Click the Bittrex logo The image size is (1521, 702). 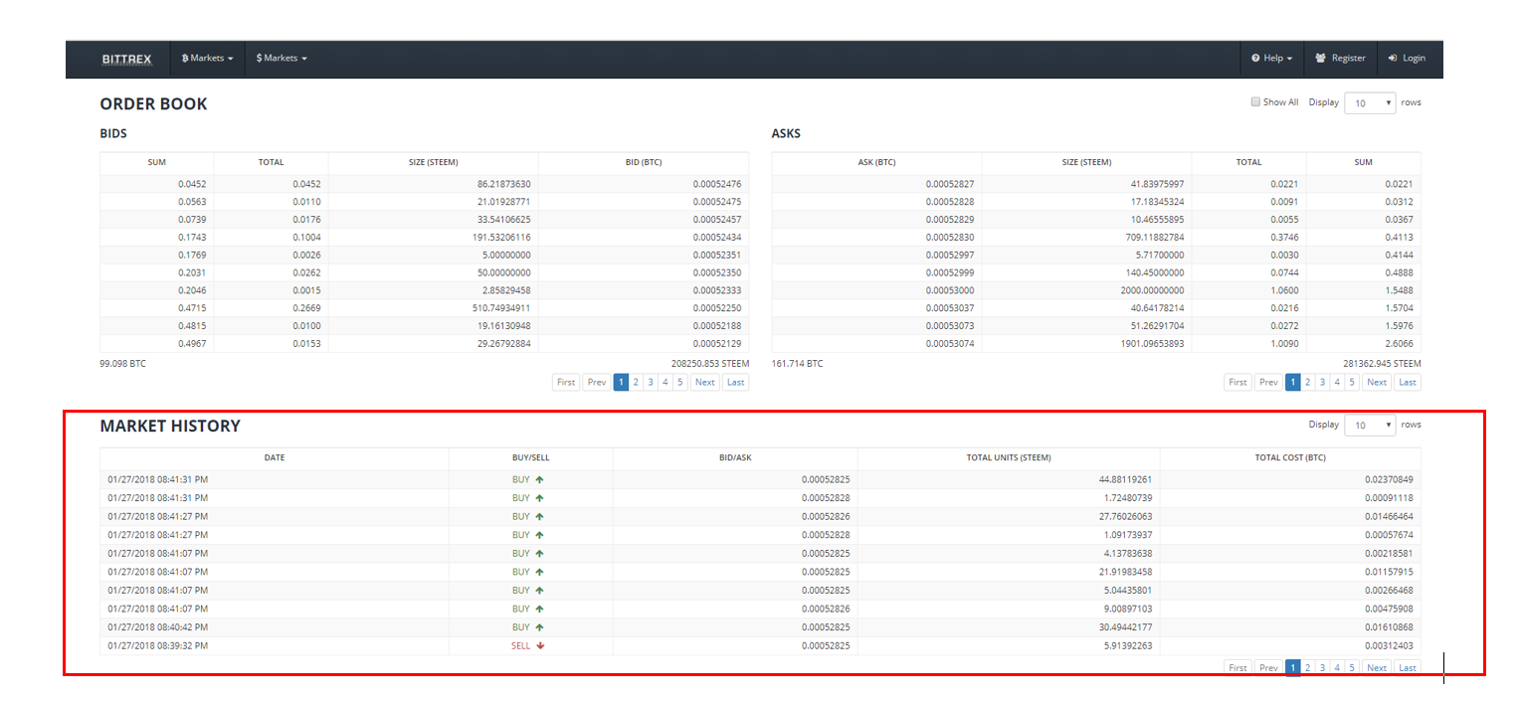click(126, 59)
